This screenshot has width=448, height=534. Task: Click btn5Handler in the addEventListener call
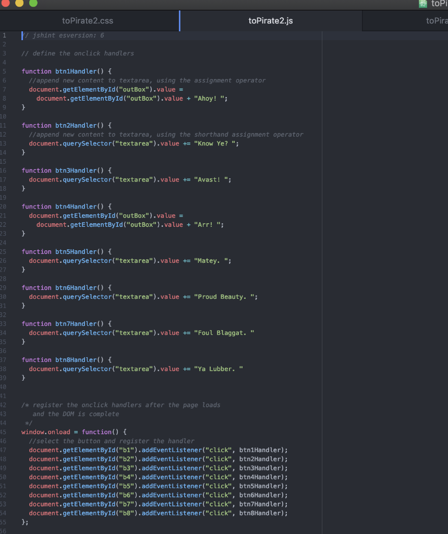click(x=260, y=487)
